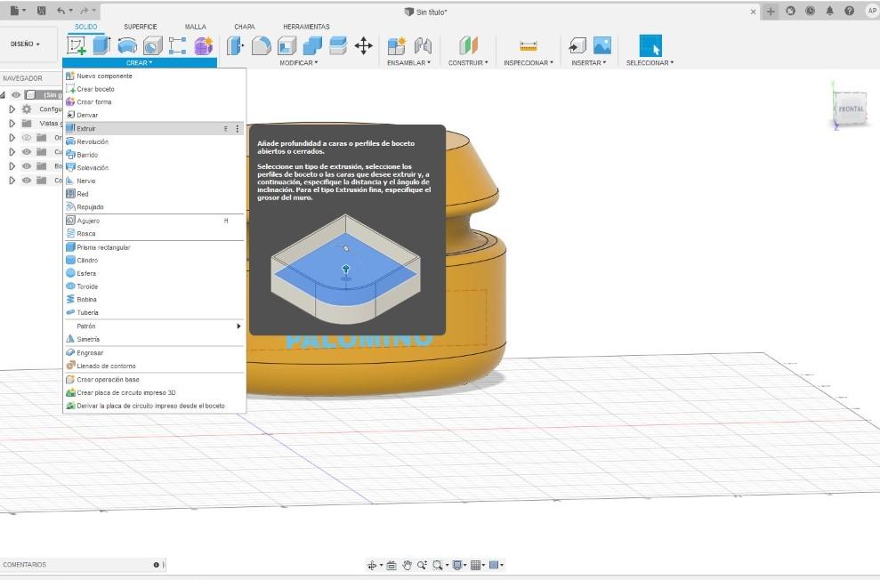Click the Move/Copy arrows icon
880x580 pixels.
[x=364, y=45]
